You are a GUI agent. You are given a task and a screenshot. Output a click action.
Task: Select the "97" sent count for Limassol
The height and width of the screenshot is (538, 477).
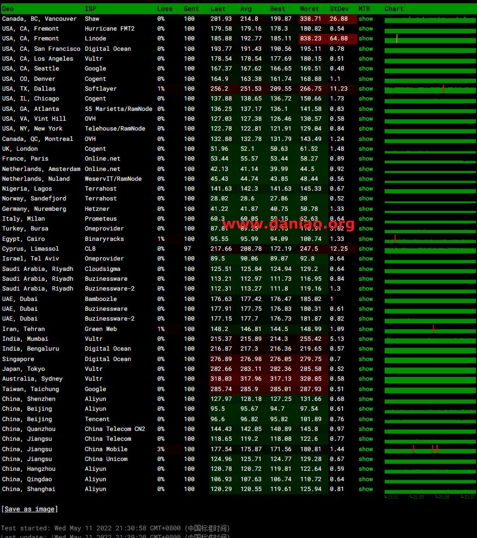tap(187, 249)
